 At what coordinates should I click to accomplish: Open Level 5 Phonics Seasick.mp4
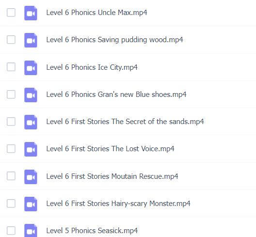(92, 231)
